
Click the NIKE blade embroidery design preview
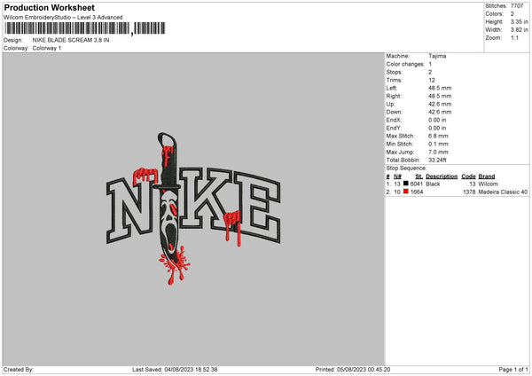(x=193, y=208)
